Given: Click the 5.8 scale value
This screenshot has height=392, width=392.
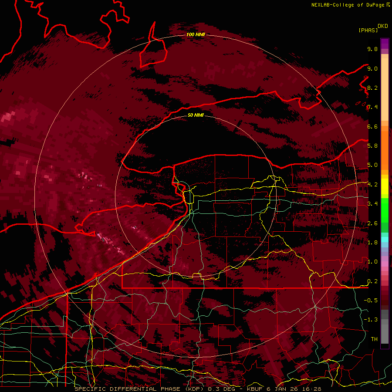Looking at the screenshot, I should [372, 145].
